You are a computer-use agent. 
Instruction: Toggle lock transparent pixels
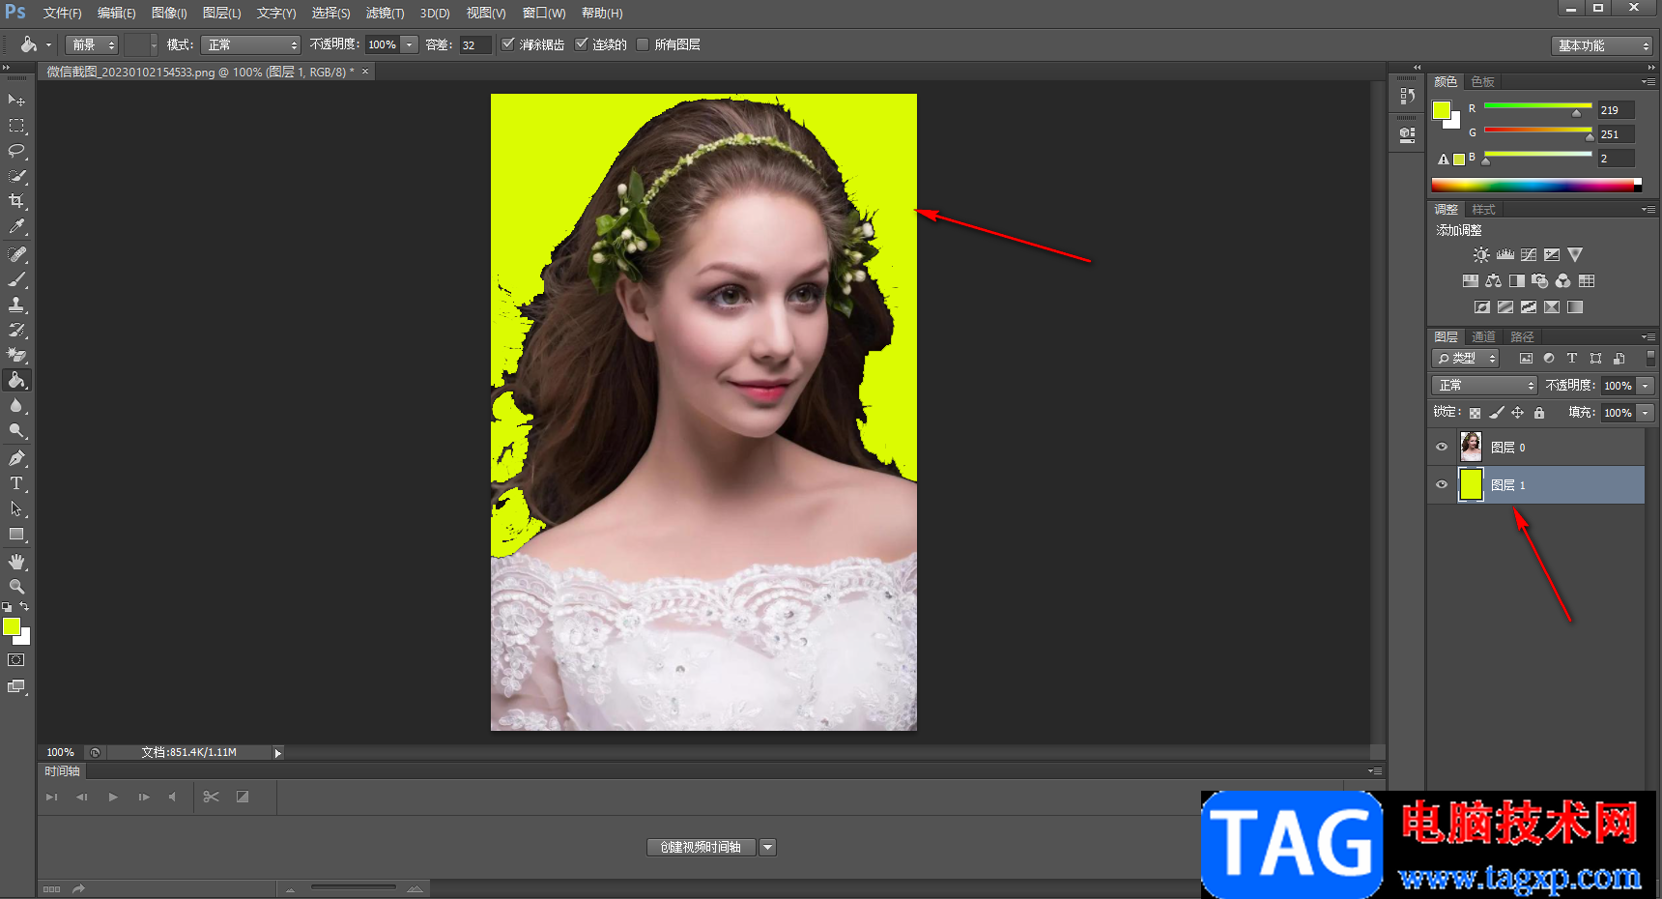(1475, 413)
